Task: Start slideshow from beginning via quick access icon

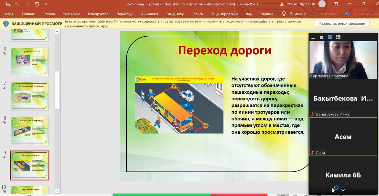Action: pos(37,4)
